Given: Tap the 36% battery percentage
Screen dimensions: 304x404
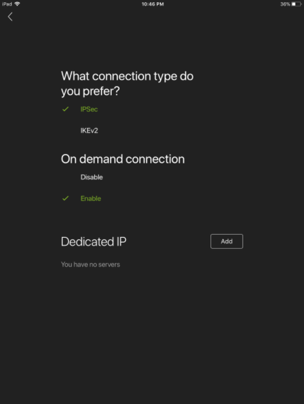Looking at the screenshot, I should 285,4.
